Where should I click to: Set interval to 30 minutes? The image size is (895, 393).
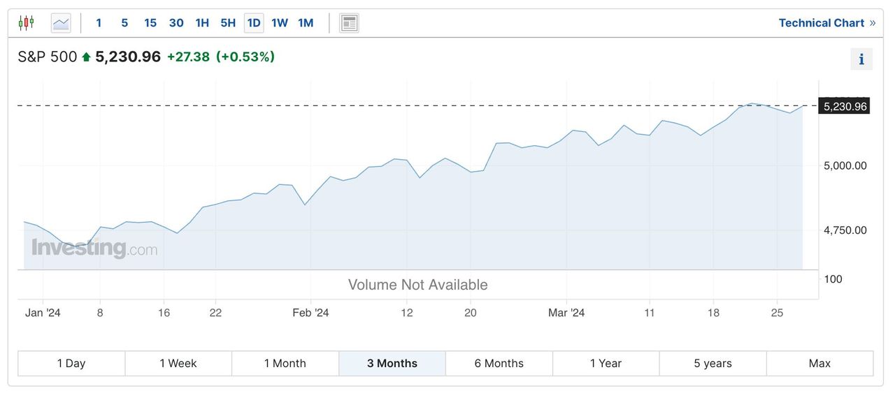[x=176, y=23]
